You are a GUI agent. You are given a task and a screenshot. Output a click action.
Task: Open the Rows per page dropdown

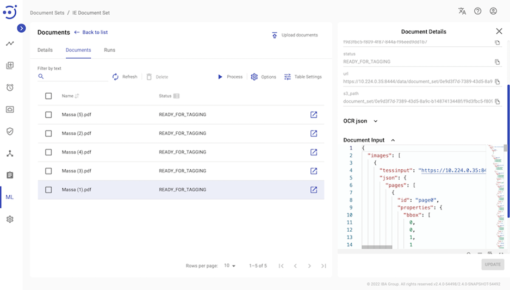point(230,266)
